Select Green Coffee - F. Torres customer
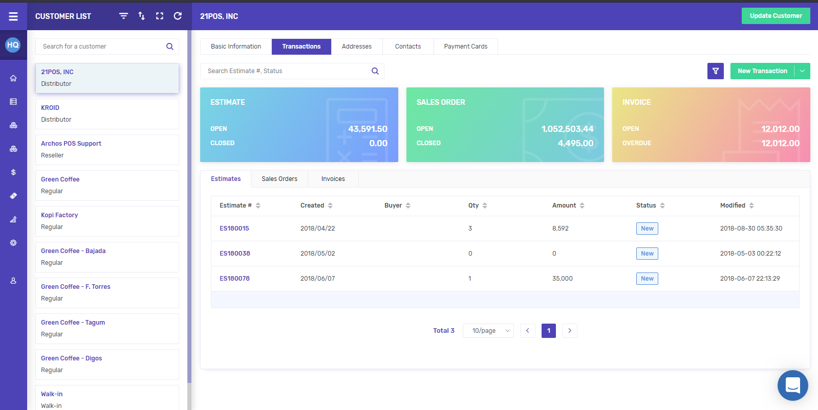The image size is (818, 410). click(107, 293)
